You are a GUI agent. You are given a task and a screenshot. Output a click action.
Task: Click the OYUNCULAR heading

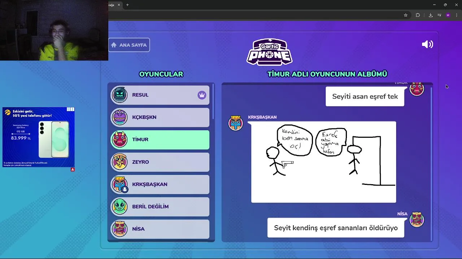[161, 74]
